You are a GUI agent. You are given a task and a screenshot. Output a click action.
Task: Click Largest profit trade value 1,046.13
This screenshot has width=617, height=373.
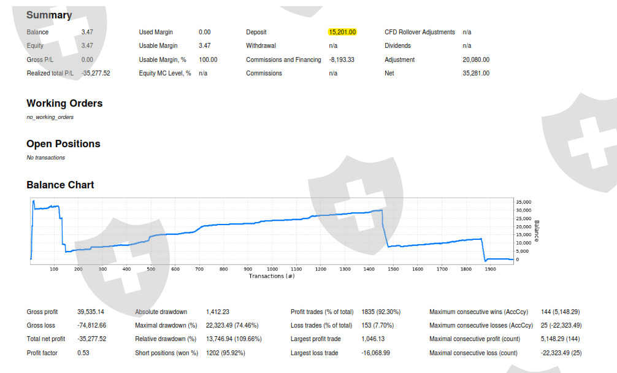373,339
